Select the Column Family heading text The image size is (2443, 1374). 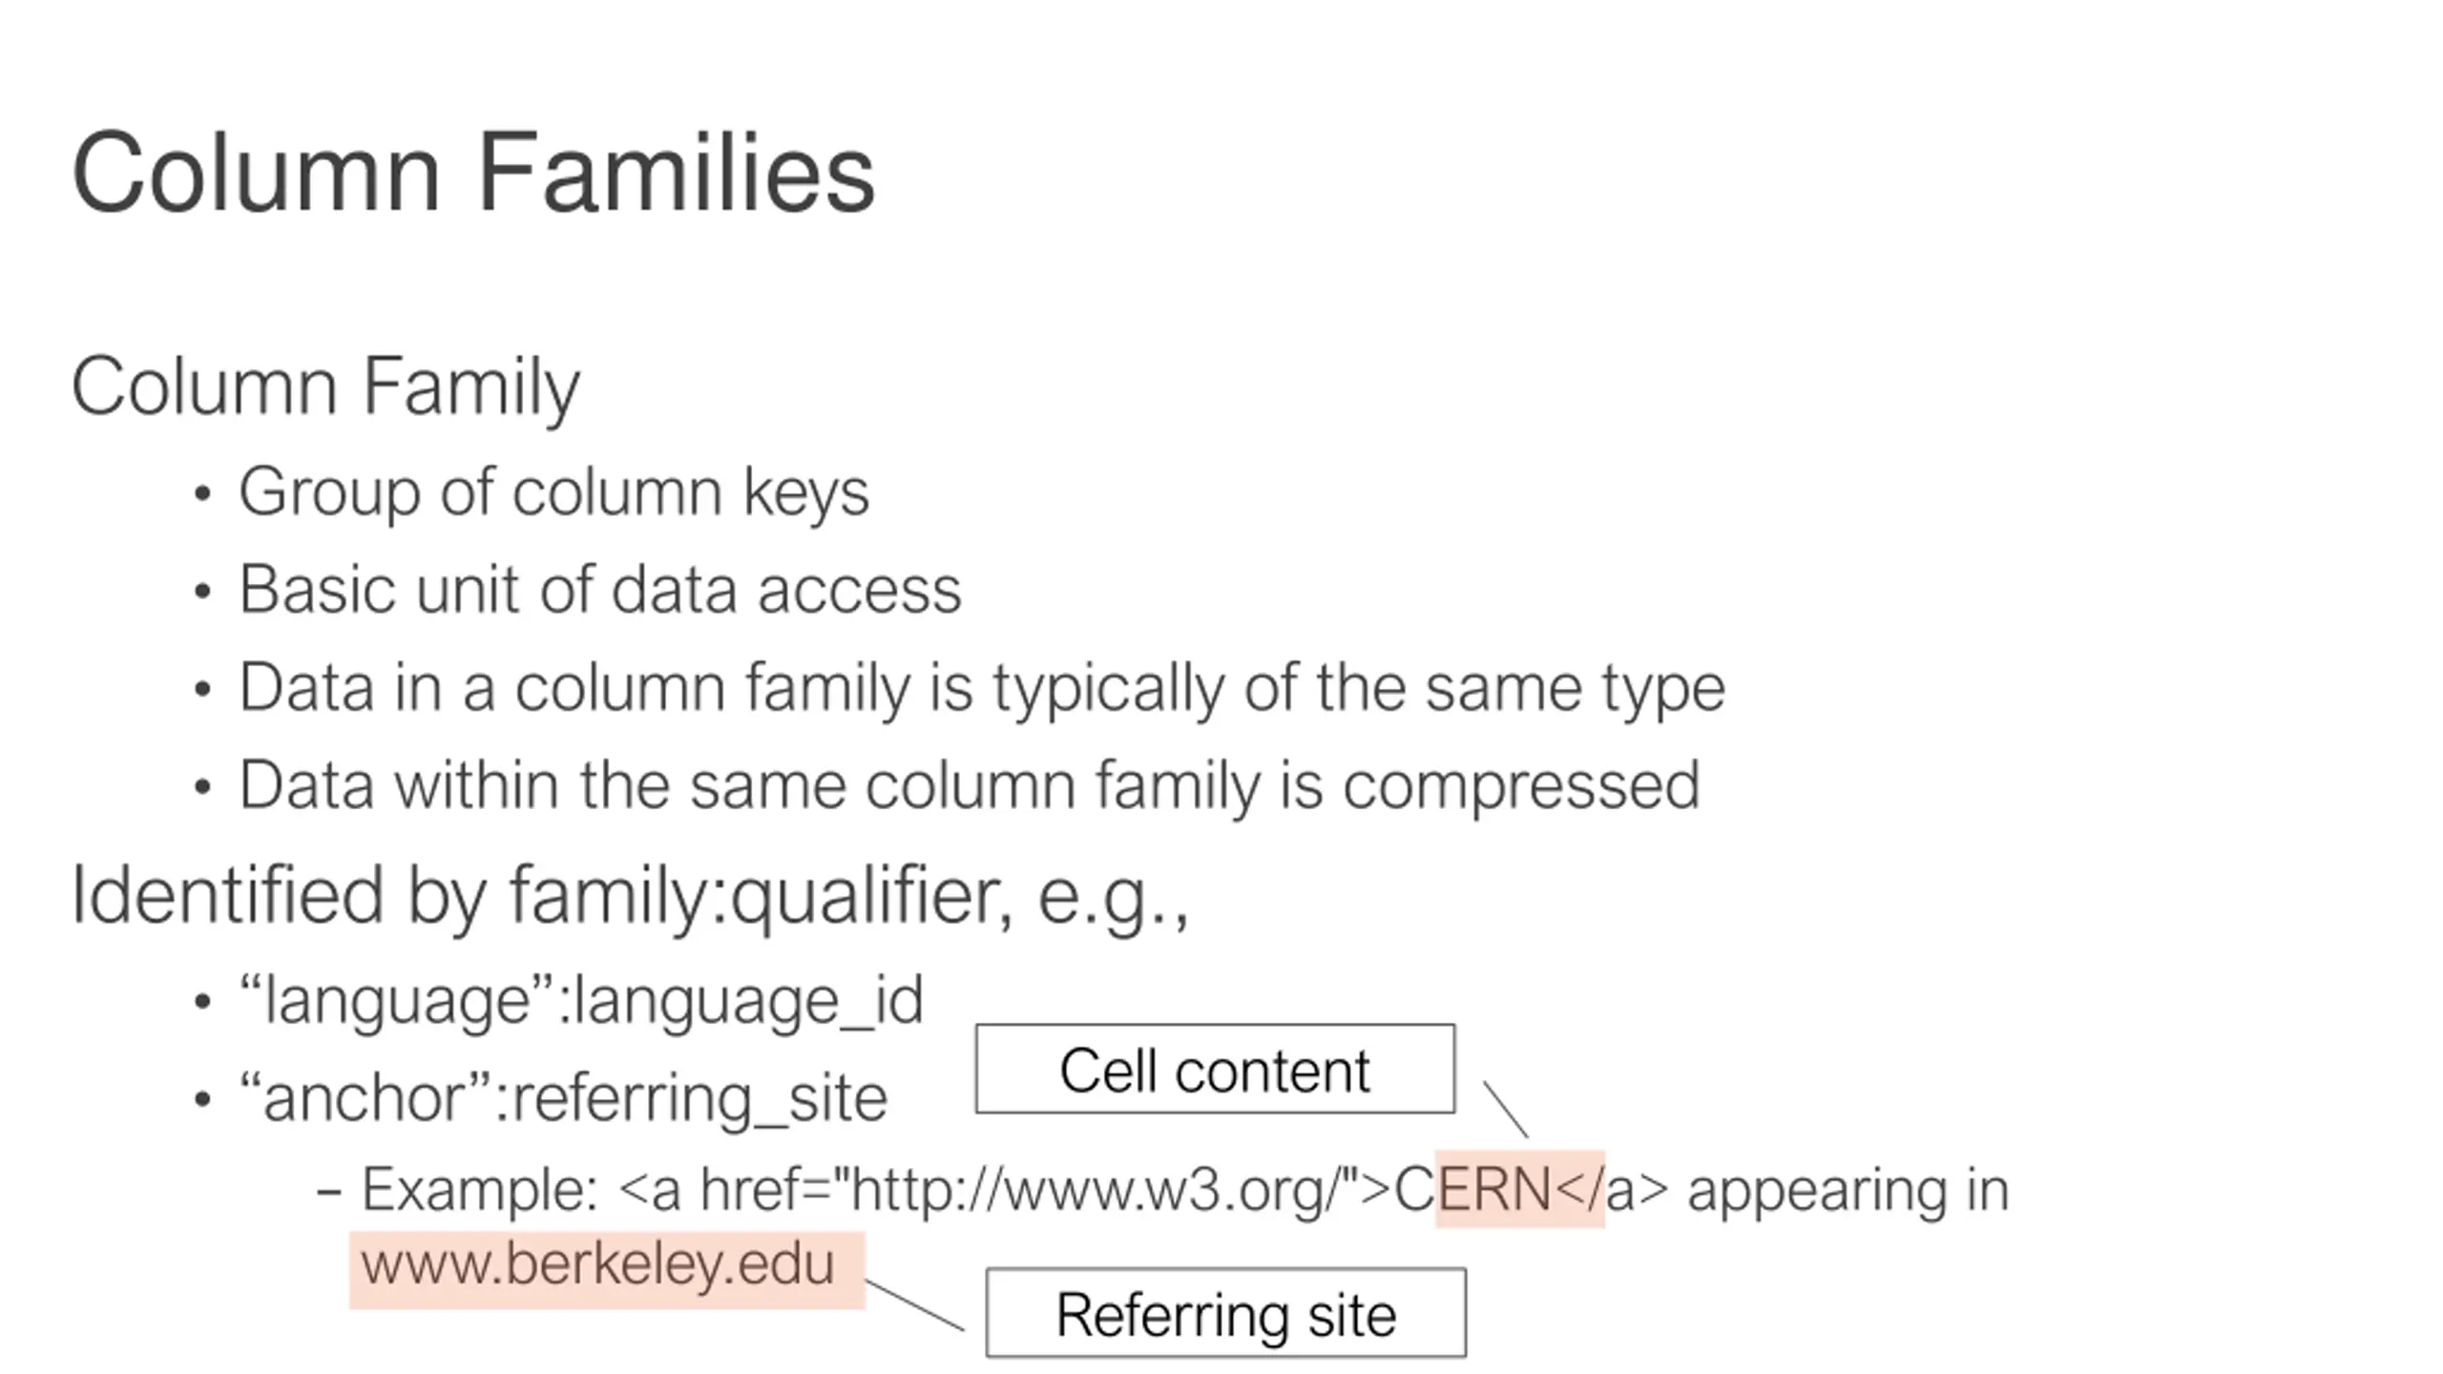click(326, 387)
